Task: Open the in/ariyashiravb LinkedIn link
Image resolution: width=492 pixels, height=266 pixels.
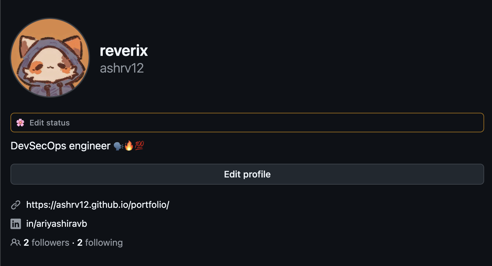Action: [x=57, y=224]
